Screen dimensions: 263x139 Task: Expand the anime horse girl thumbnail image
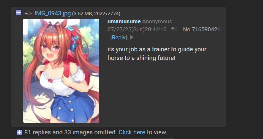tap(61, 71)
